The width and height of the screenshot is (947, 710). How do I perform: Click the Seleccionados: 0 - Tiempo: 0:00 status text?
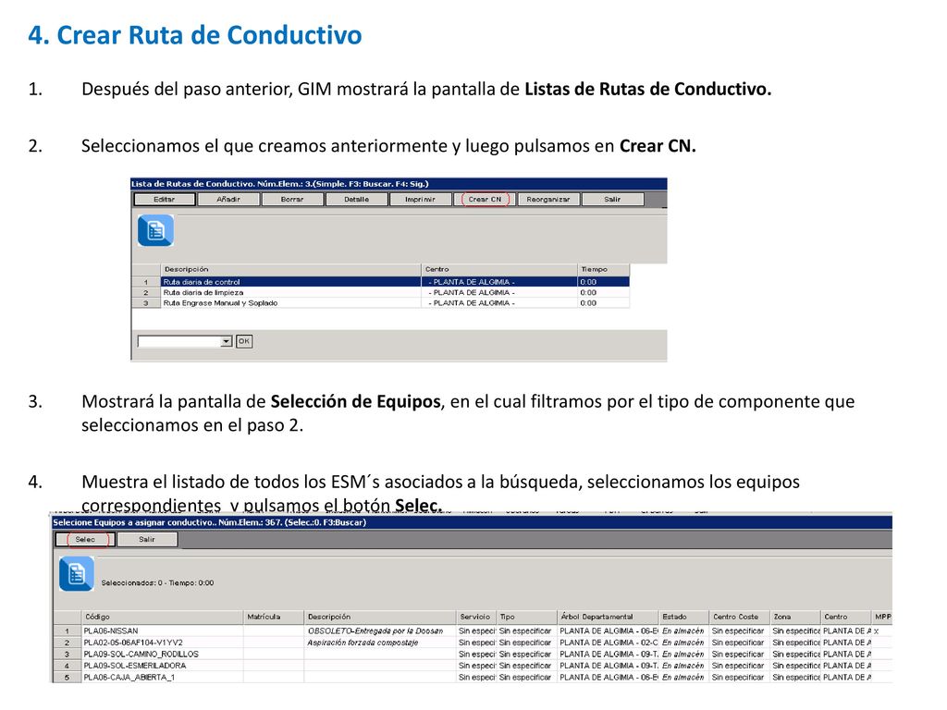point(157,583)
